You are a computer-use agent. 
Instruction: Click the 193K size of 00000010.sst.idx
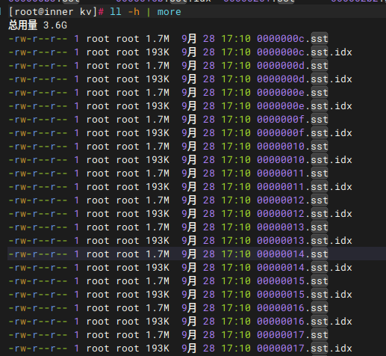tap(158, 160)
